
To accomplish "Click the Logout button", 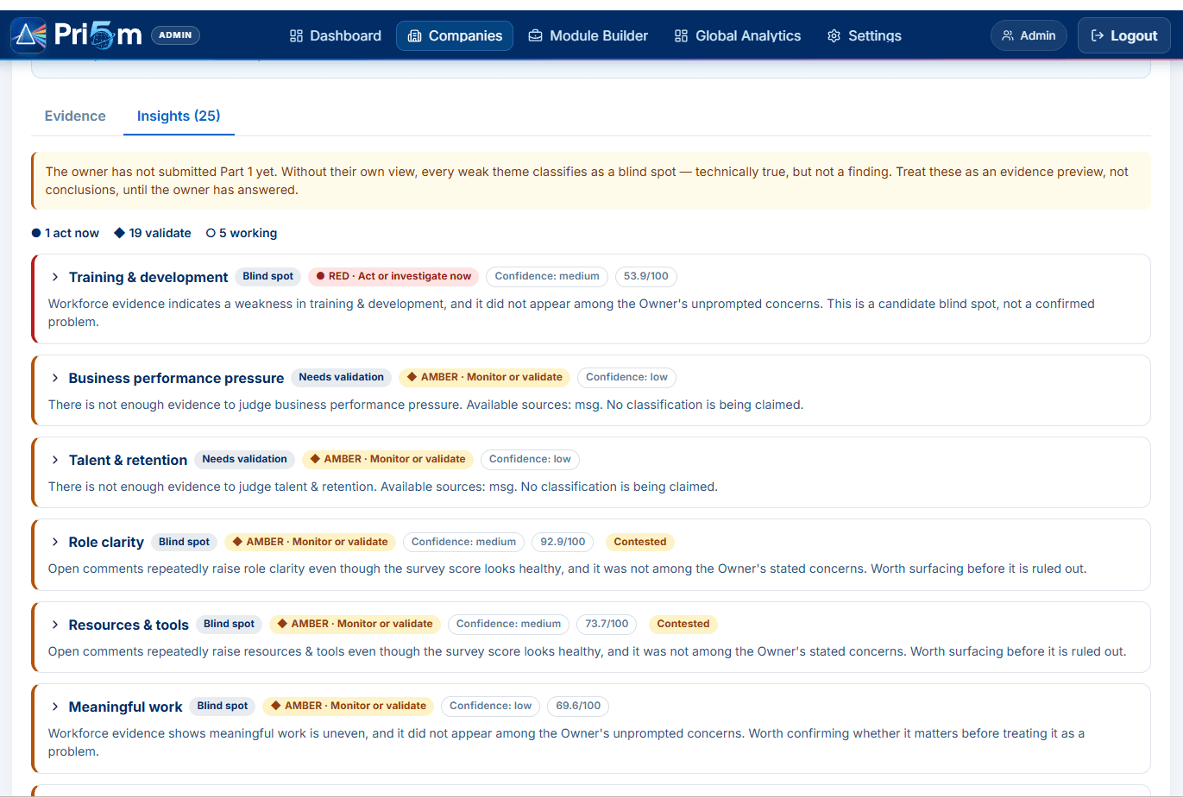I will [1124, 35].
